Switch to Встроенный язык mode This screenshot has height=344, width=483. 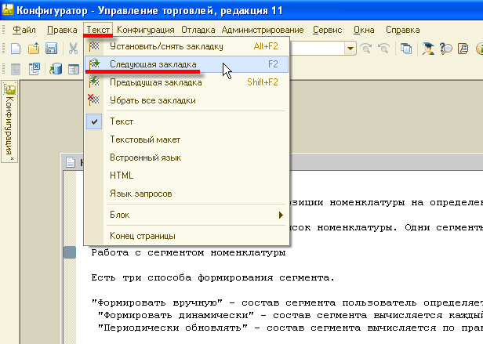click(x=187, y=158)
